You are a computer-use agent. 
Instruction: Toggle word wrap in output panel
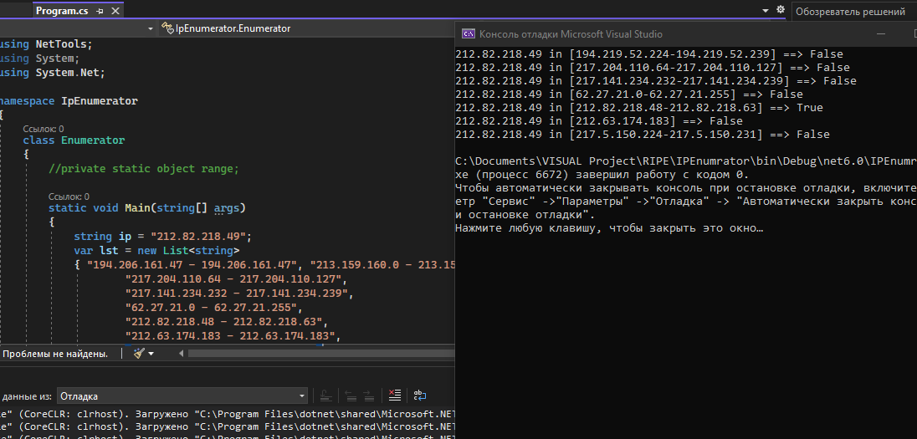pos(420,396)
